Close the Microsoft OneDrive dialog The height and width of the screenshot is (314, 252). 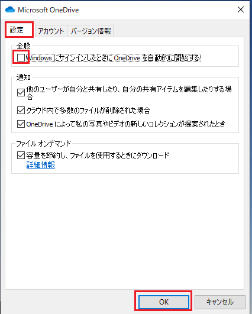pos(241,9)
